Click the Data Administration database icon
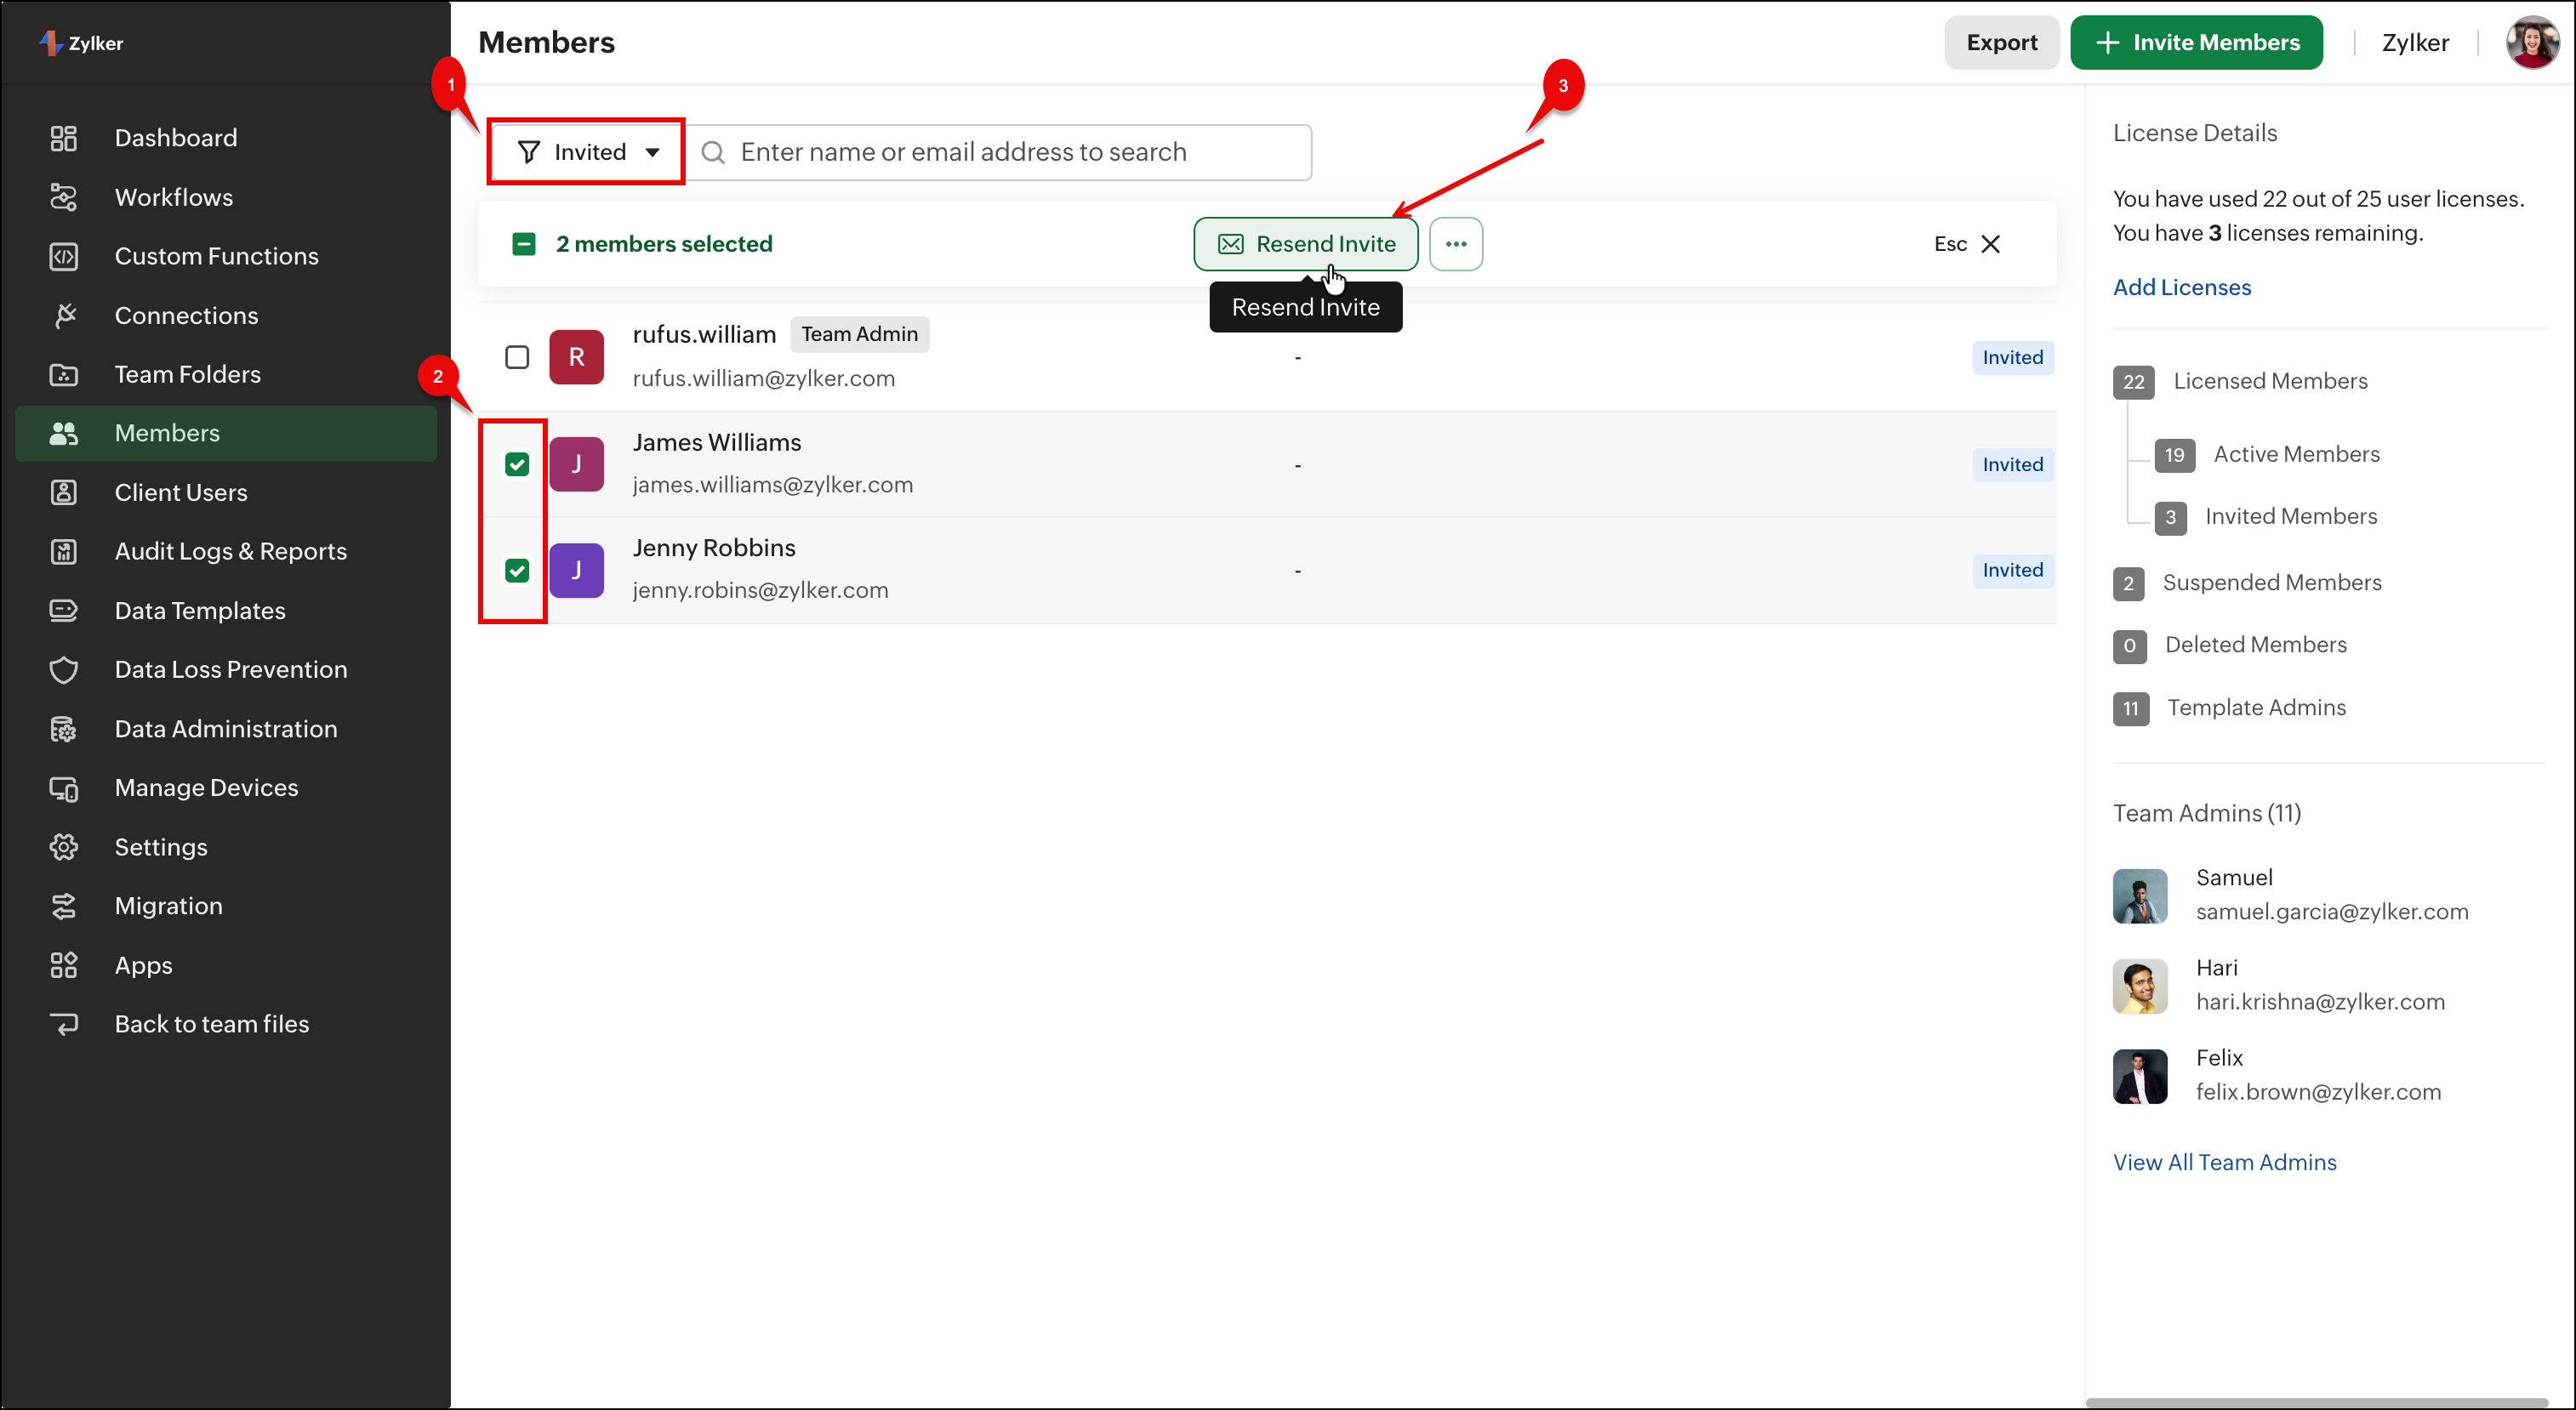The height and width of the screenshot is (1410, 2576). pyautogui.click(x=64, y=730)
